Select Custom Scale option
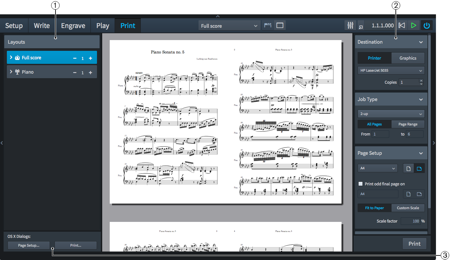Image resolution: width=450 pixels, height=260 pixels. pyautogui.click(x=408, y=208)
